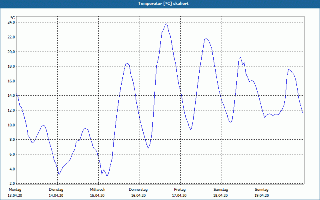
Task: Click the 22,0 axis value
Action: click(x=12, y=37)
